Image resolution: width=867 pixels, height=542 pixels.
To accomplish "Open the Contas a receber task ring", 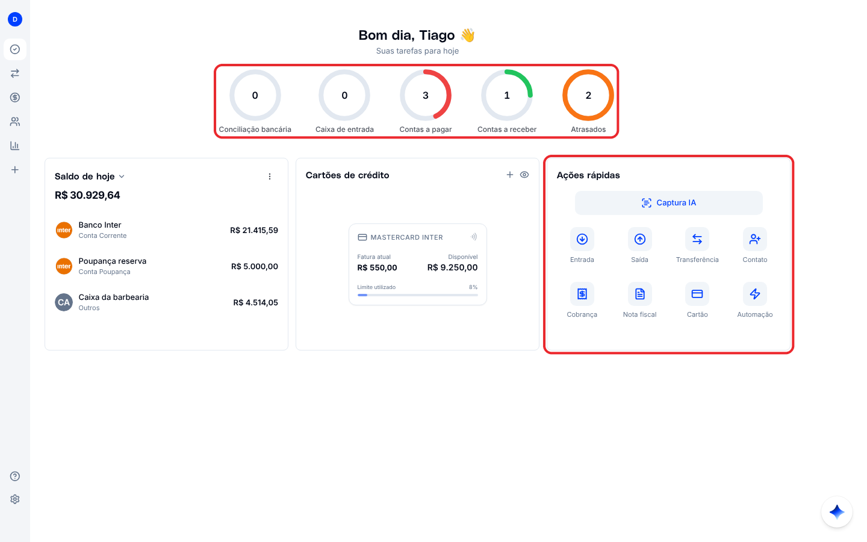I will (507, 96).
